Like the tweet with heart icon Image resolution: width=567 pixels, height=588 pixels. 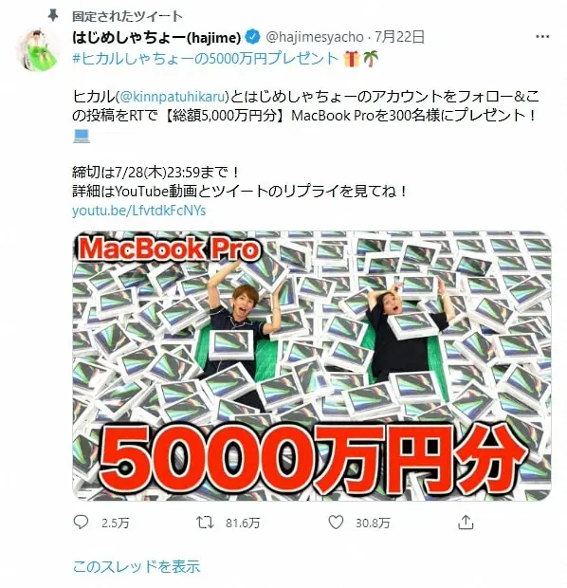tap(336, 522)
